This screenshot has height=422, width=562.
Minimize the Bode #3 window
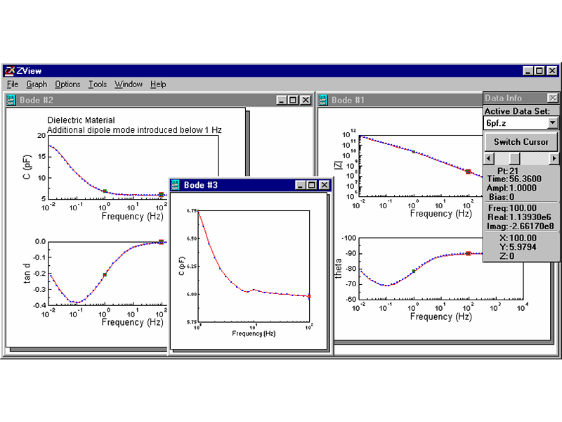tap(301, 185)
